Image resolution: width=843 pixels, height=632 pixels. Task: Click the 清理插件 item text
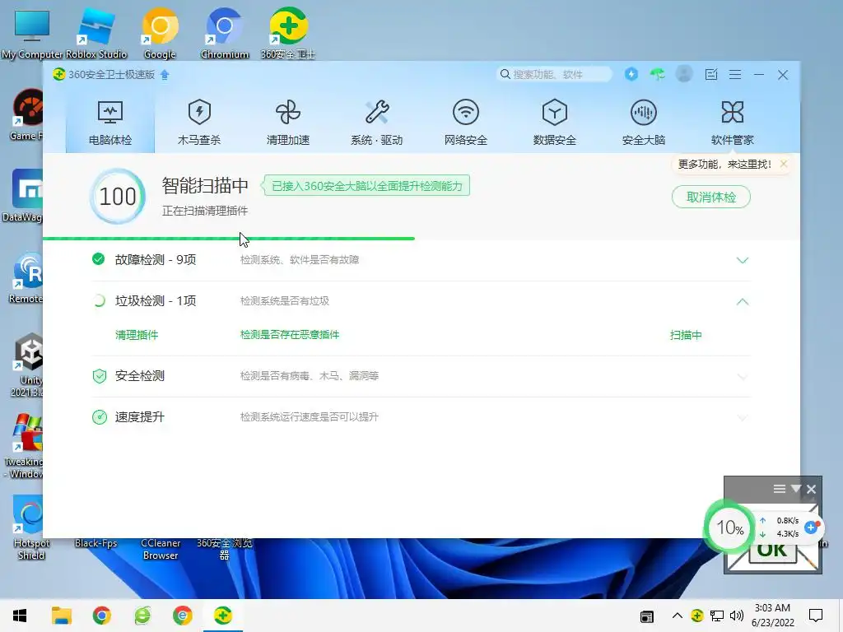tap(137, 335)
